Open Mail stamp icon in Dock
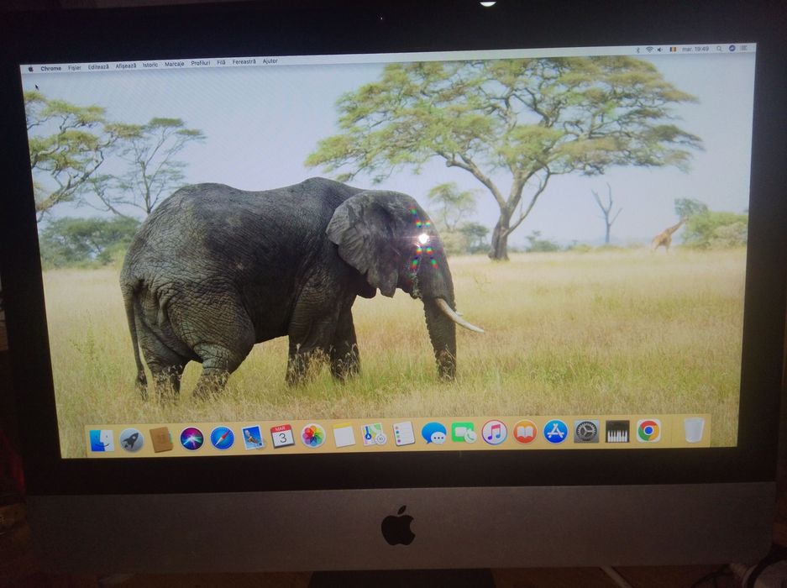787x588 pixels. click(x=253, y=437)
